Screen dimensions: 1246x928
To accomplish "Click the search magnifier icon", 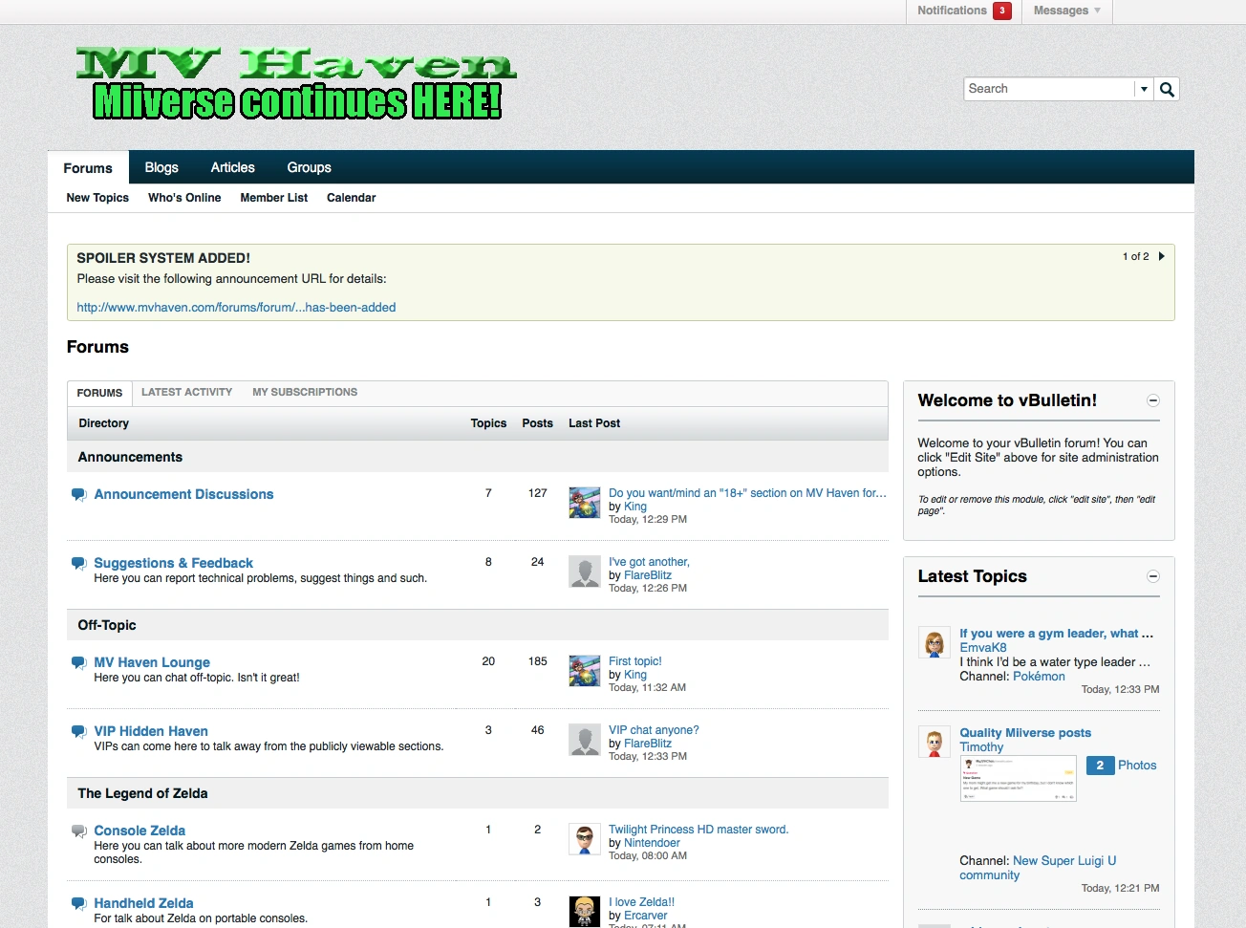I will click(1167, 89).
